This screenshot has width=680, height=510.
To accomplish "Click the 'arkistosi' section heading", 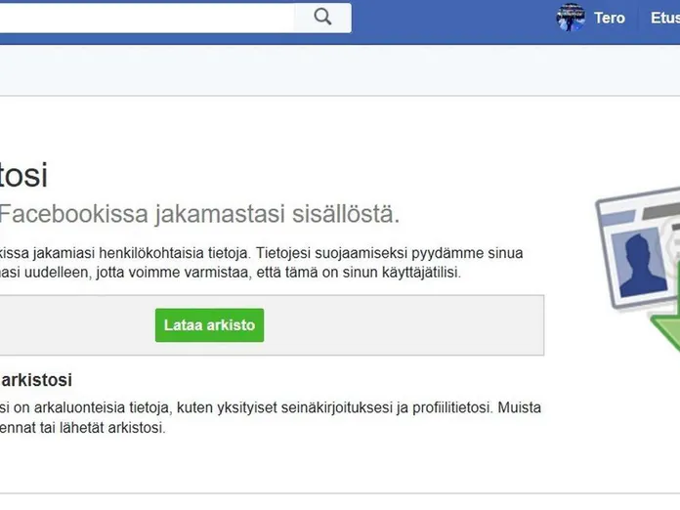I will coord(36,380).
